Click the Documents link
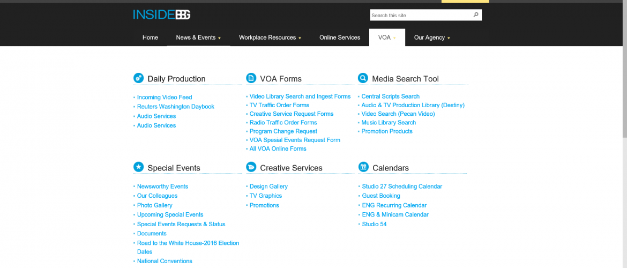Screen dimensions: 627x268 [152, 233]
